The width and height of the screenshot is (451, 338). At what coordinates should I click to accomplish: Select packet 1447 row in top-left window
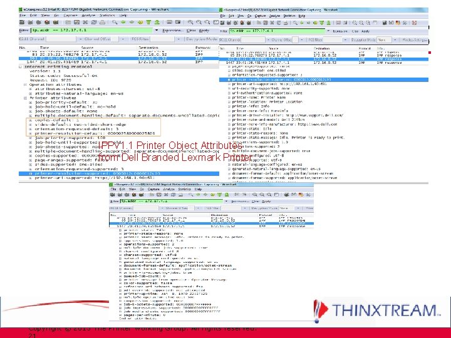pos(119,62)
